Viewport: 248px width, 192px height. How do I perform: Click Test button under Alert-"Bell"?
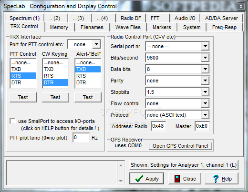(x=88, y=97)
